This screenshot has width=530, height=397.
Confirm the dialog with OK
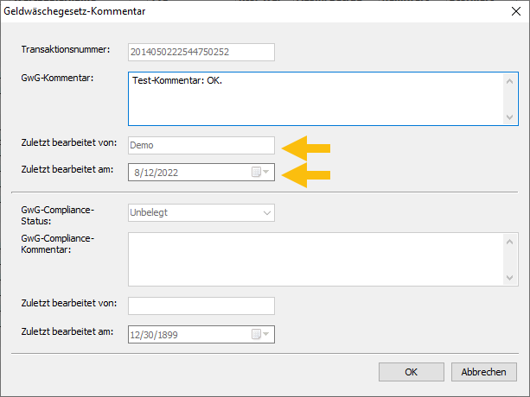411,372
